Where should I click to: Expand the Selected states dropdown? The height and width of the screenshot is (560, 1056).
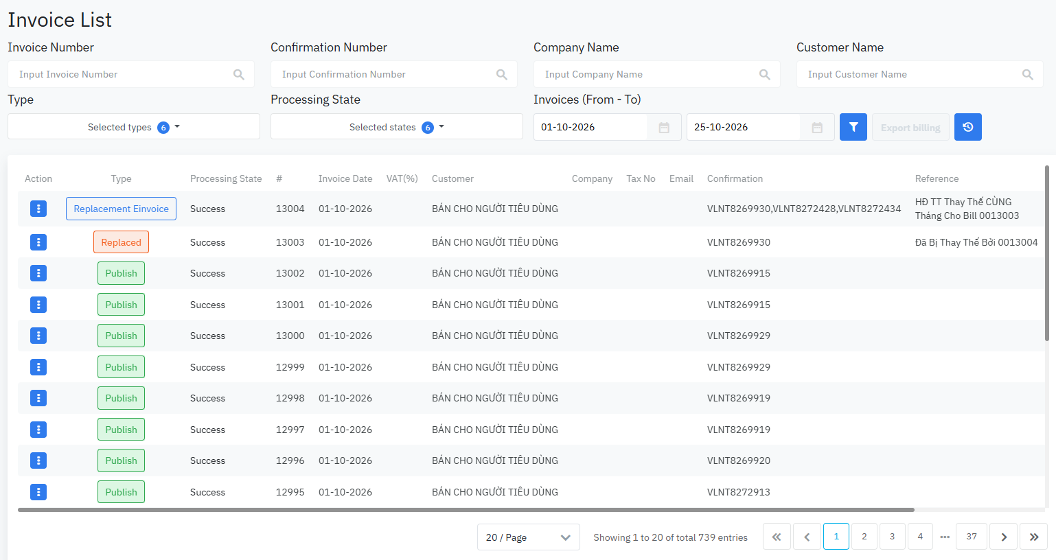(397, 127)
